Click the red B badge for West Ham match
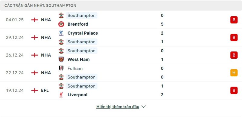 click(x=234, y=55)
